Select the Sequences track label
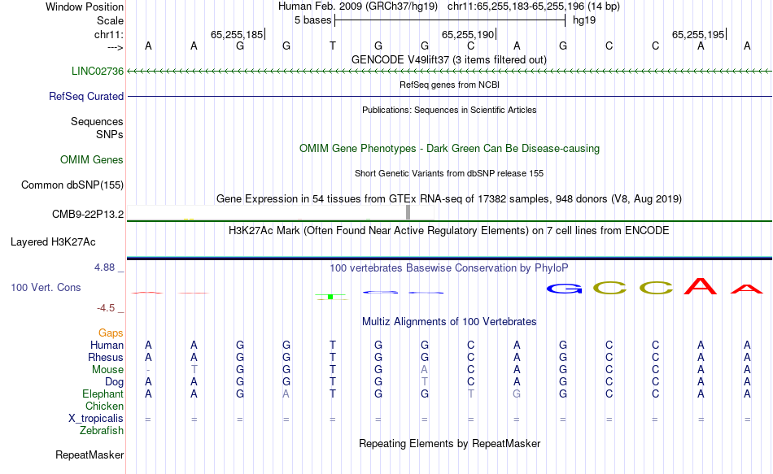 (97, 121)
